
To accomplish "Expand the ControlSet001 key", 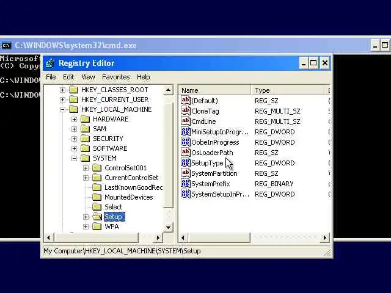I will [x=86, y=168].
